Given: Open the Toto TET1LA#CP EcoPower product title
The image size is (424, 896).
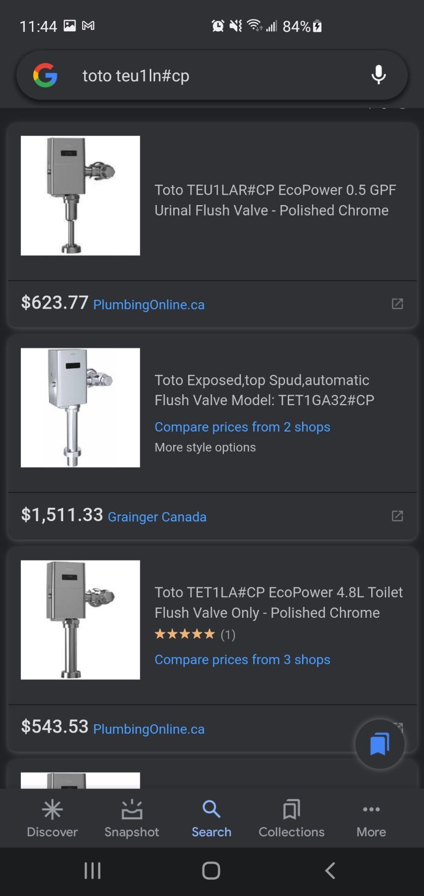Looking at the screenshot, I should (278, 602).
